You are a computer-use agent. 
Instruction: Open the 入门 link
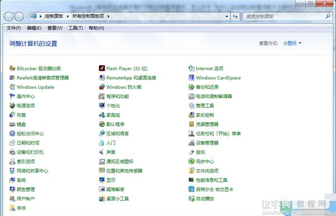[x=111, y=143]
